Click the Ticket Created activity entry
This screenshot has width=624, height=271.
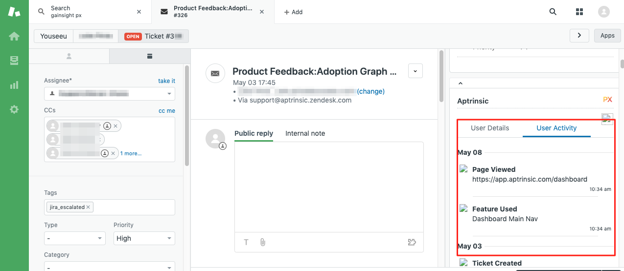click(497, 263)
